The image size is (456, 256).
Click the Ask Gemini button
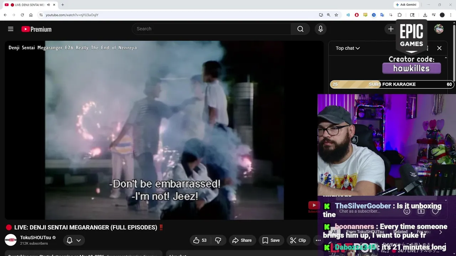tap(405, 5)
